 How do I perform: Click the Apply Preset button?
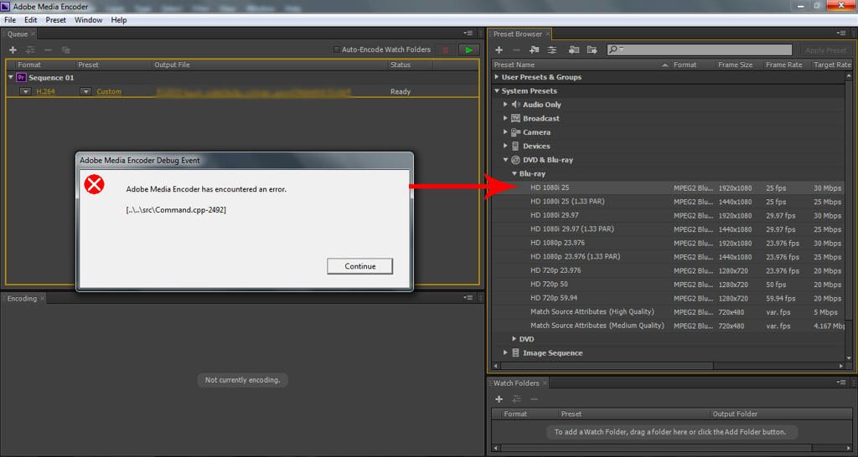[825, 49]
